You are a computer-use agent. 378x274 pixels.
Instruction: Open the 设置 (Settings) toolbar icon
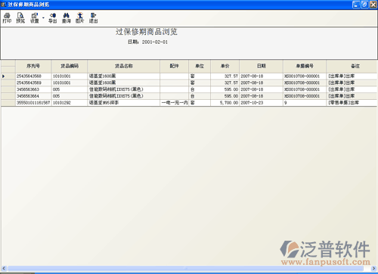click(35, 18)
